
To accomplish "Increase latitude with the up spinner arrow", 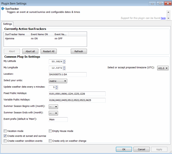I will pyautogui.click(x=64, y=60).
